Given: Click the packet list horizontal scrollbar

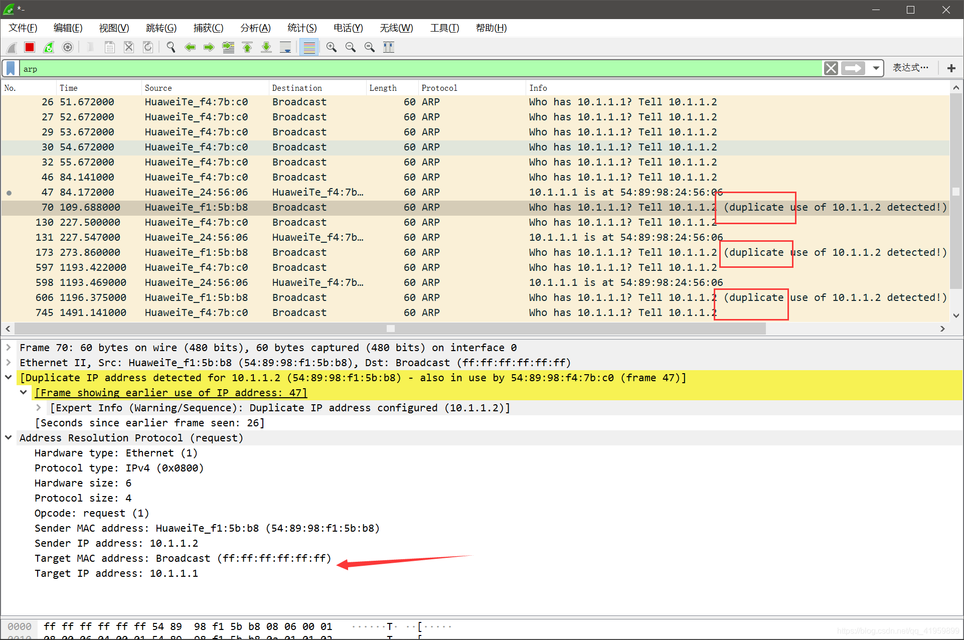Looking at the screenshot, I should pyautogui.click(x=390, y=329).
